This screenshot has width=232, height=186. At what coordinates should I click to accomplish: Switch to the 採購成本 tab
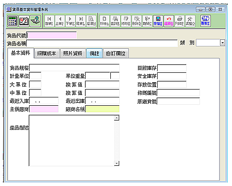coord(47,53)
